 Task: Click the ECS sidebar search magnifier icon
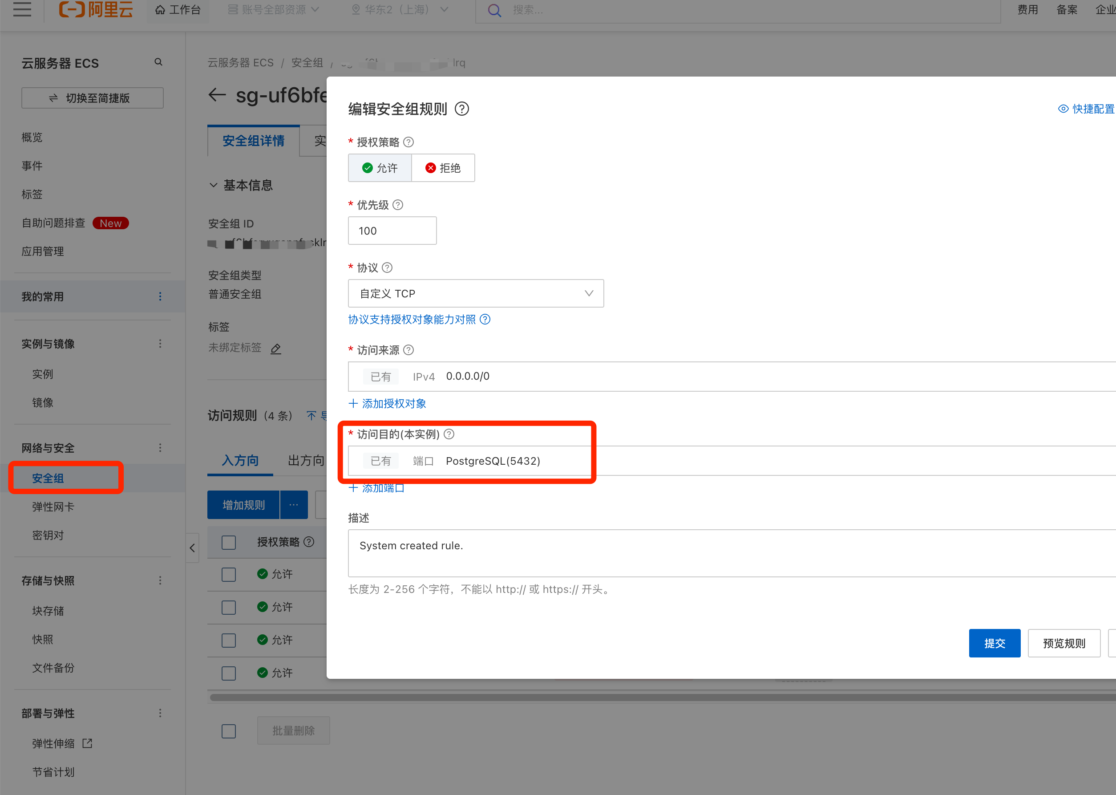click(x=158, y=62)
